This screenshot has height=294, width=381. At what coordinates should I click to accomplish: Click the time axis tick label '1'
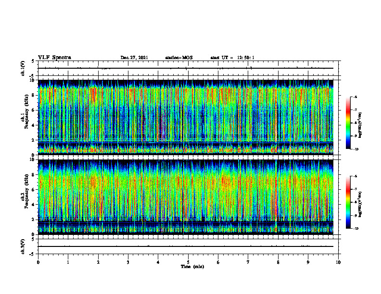tap(68, 262)
